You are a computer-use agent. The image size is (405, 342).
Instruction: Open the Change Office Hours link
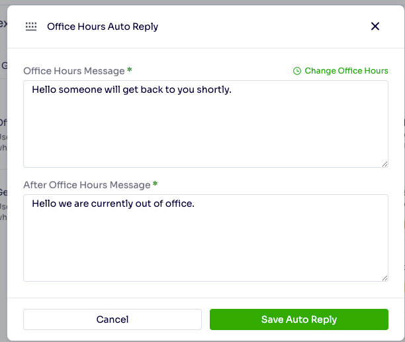click(x=345, y=71)
